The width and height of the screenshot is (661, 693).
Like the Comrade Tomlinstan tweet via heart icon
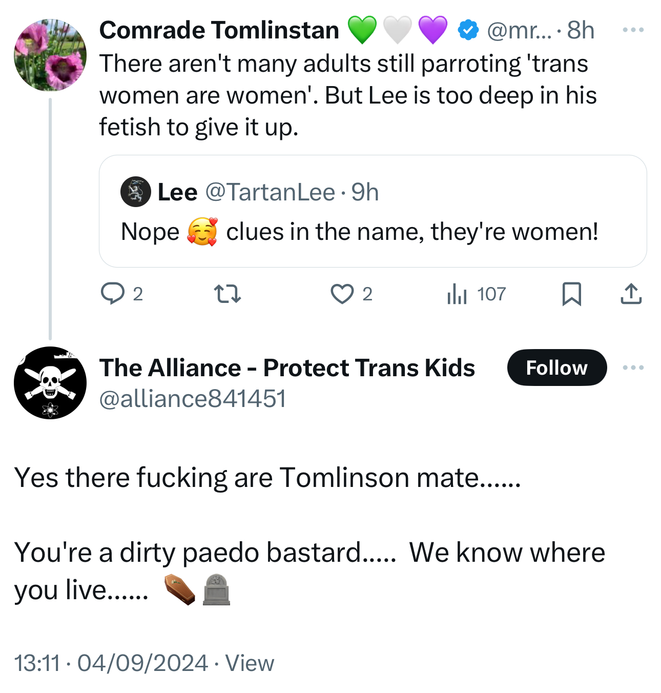pyautogui.click(x=342, y=294)
